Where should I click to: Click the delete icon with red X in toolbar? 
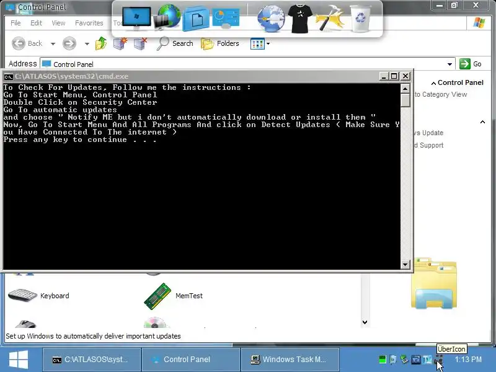141,43
